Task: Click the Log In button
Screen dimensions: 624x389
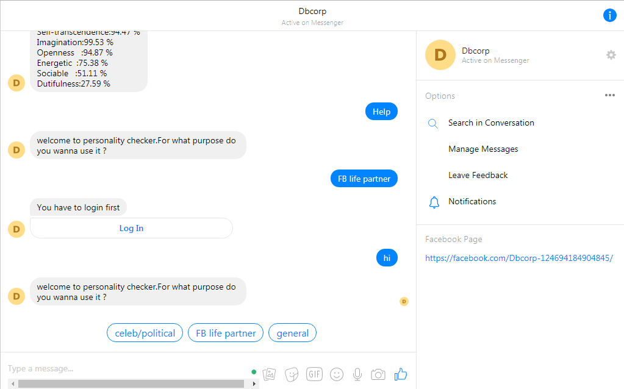Action: pyautogui.click(x=131, y=228)
